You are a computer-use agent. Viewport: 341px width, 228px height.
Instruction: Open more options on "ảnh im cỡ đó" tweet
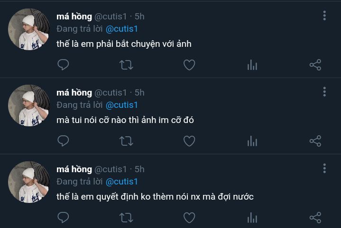(x=324, y=92)
